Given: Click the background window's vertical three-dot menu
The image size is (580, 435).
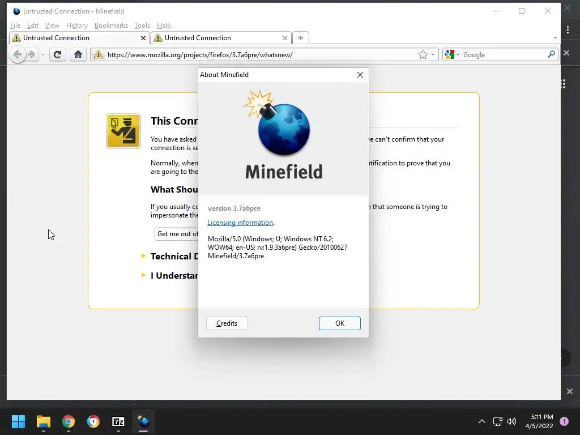Looking at the screenshot, I should 568,29.
